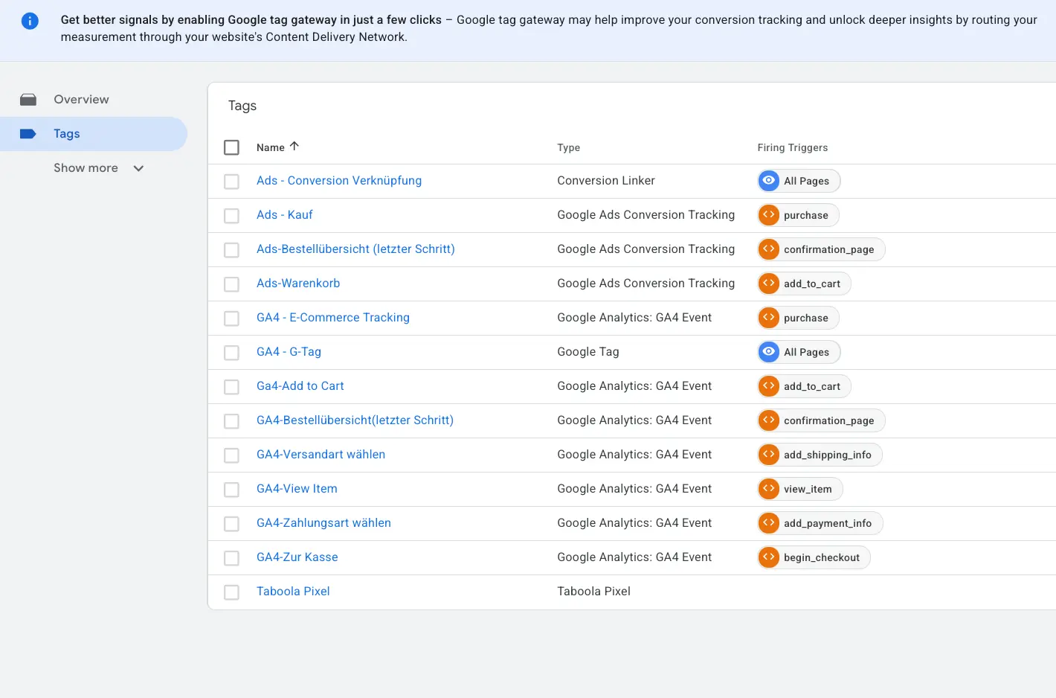
Task: Click the Google Tag type cell
Action: pyautogui.click(x=588, y=352)
